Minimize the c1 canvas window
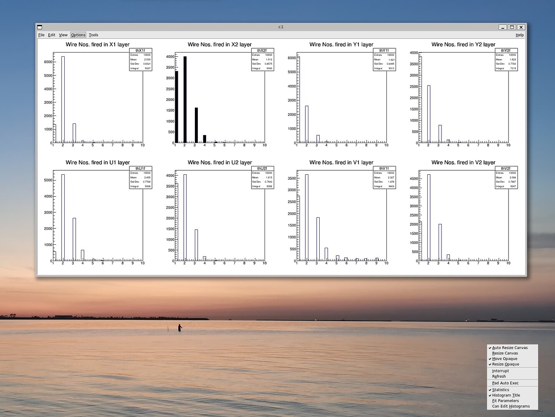Viewport: 555px width, 417px height. (x=503, y=27)
